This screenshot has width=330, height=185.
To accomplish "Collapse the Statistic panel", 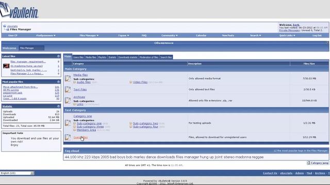I will 58,106.
